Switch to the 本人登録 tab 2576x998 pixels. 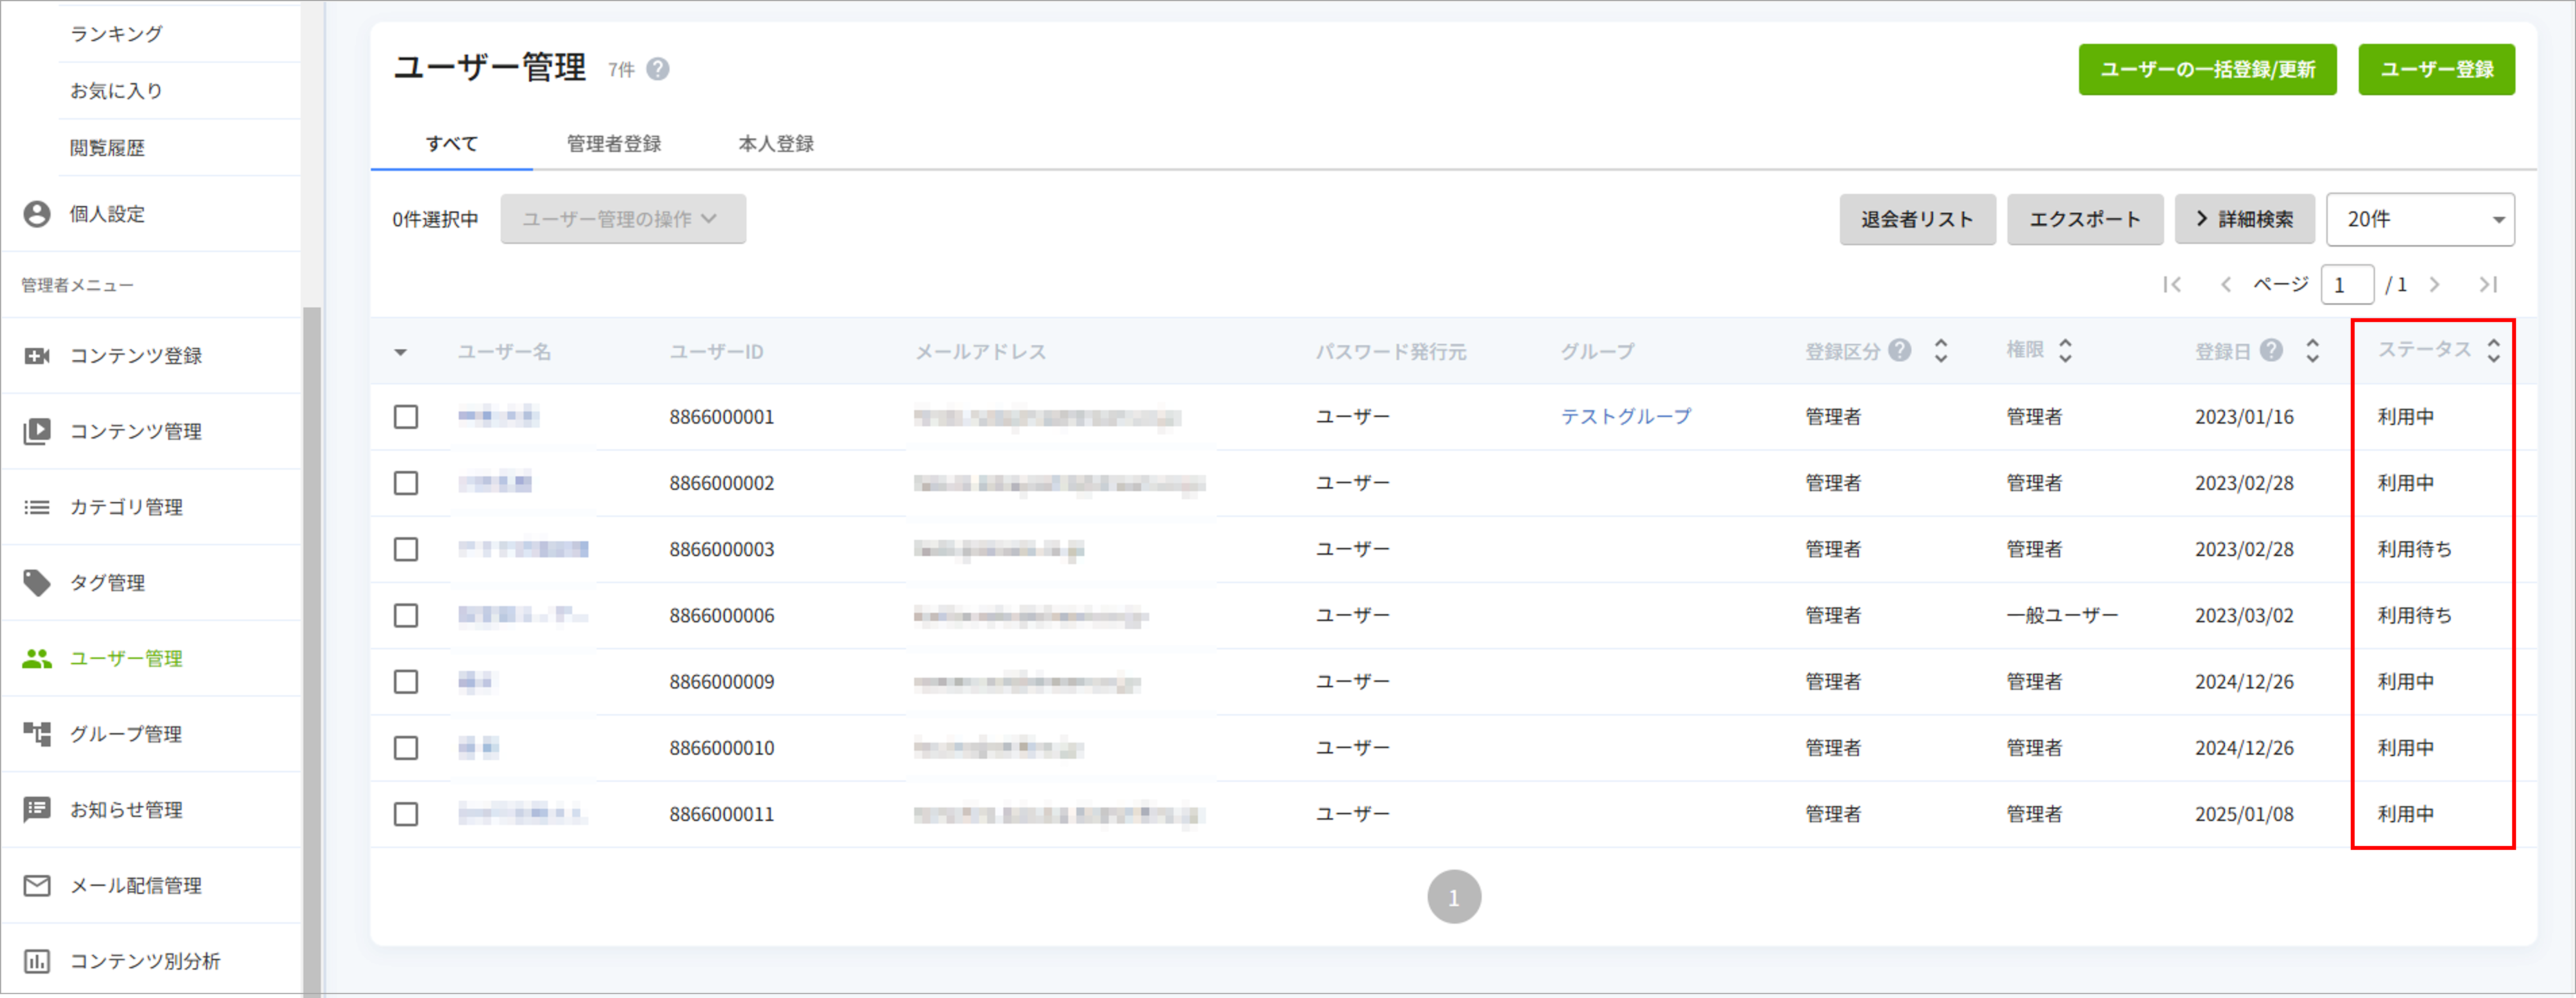click(776, 144)
